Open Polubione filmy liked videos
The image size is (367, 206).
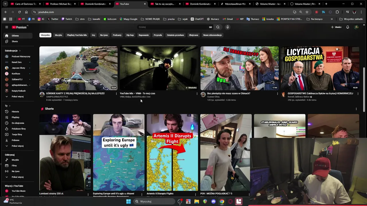(x=17, y=129)
